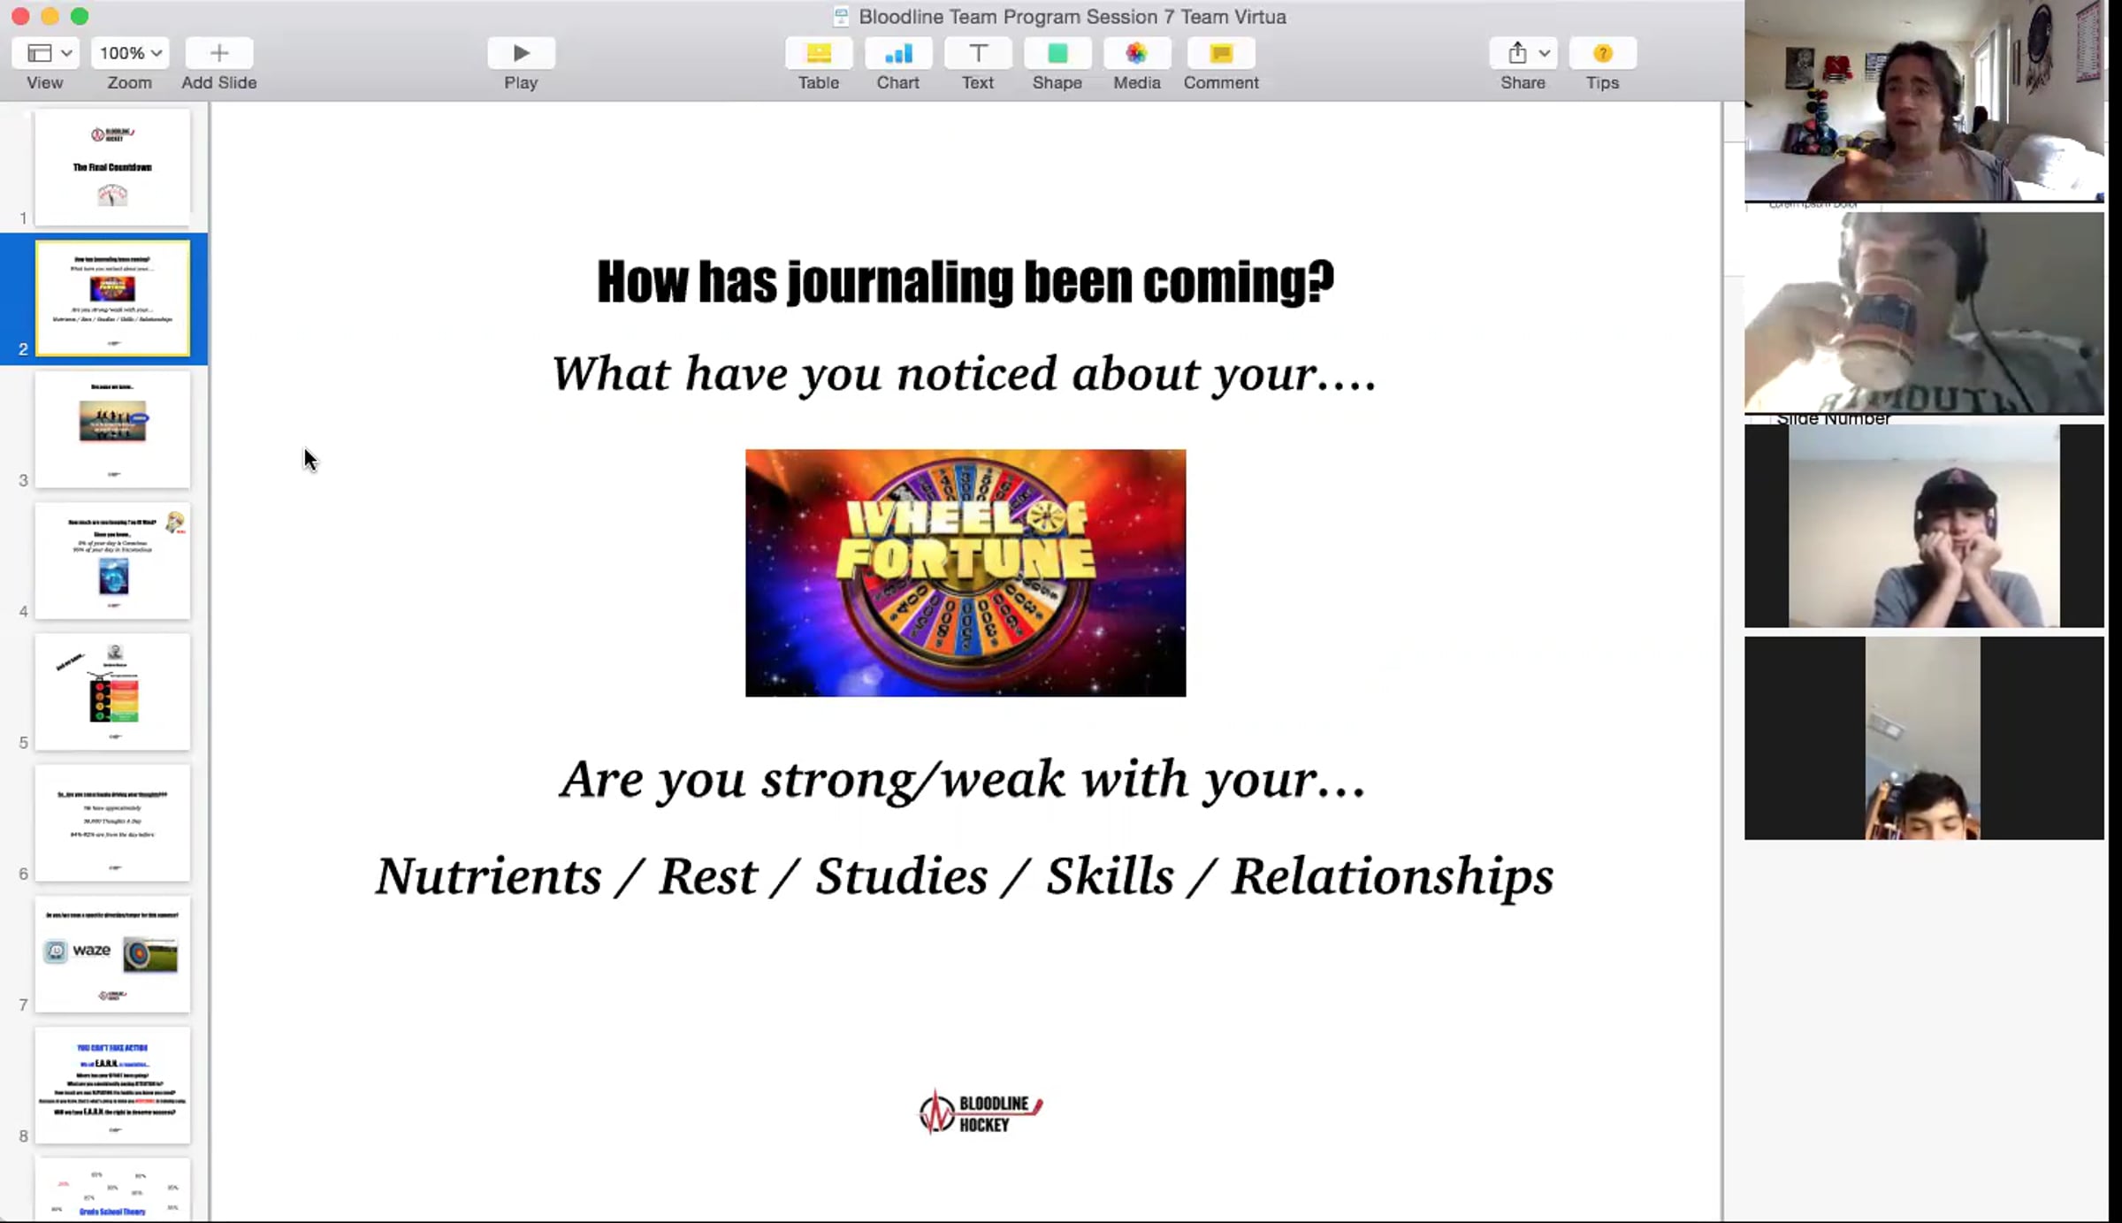
Task: Select the video tile of person drinking
Action: [x=1924, y=313]
